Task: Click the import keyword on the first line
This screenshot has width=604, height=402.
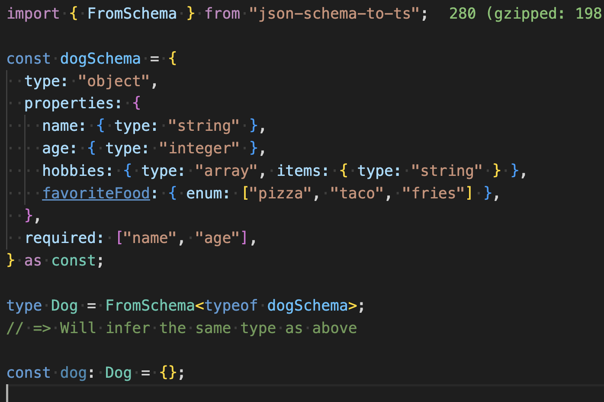Action: pyautogui.click(x=33, y=13)
